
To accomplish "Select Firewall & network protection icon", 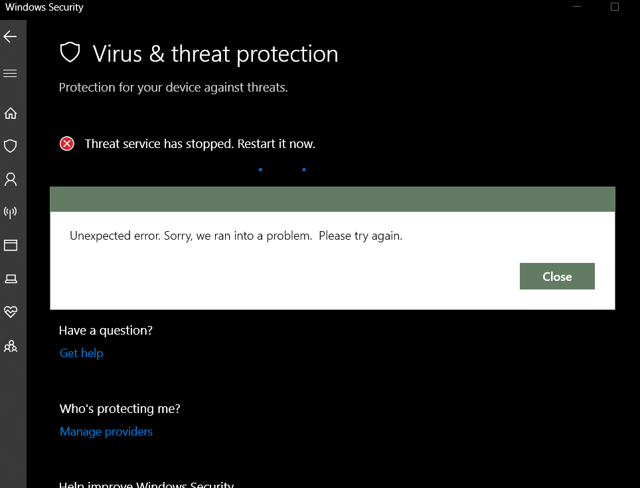I will [11, 212].
